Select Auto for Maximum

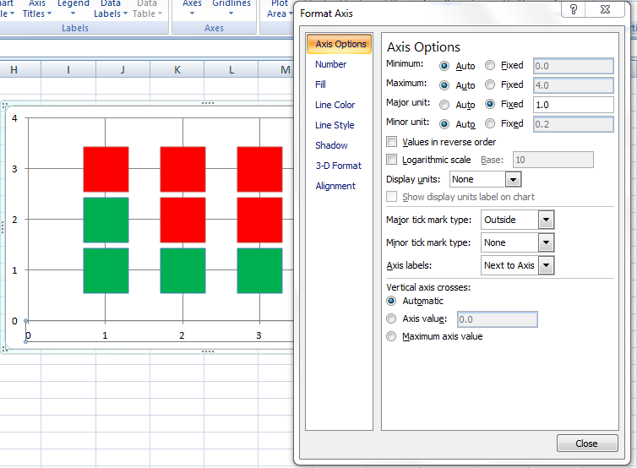tap(444, 85)
